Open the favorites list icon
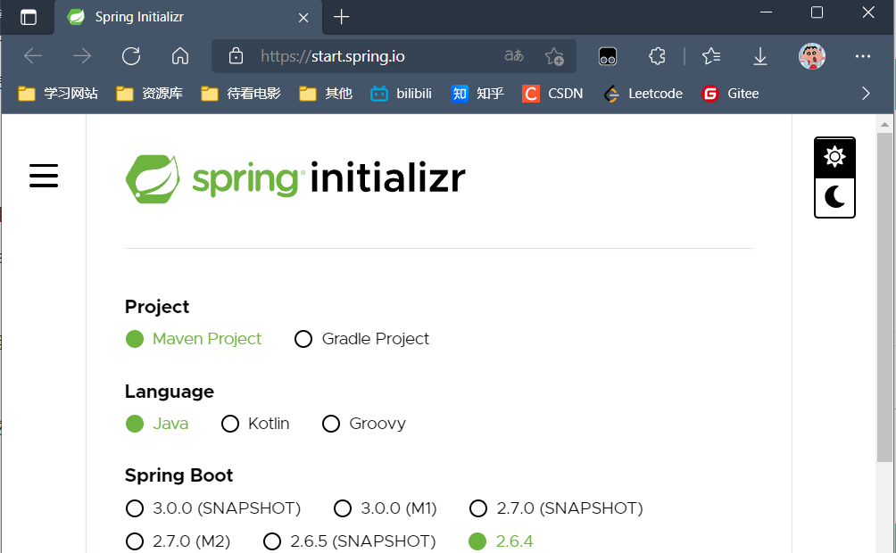Image resolution: width=896 pixels, height=553 pixels. click(711, 56)
